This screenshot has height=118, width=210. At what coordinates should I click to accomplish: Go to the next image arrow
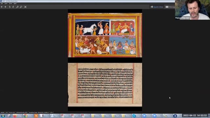[x=5, y=7]
